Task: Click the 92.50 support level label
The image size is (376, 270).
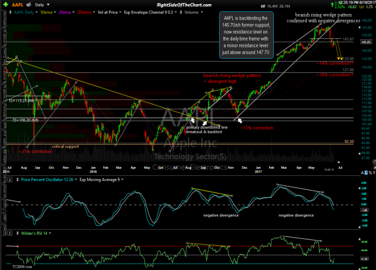Action: tap(349, 141)
